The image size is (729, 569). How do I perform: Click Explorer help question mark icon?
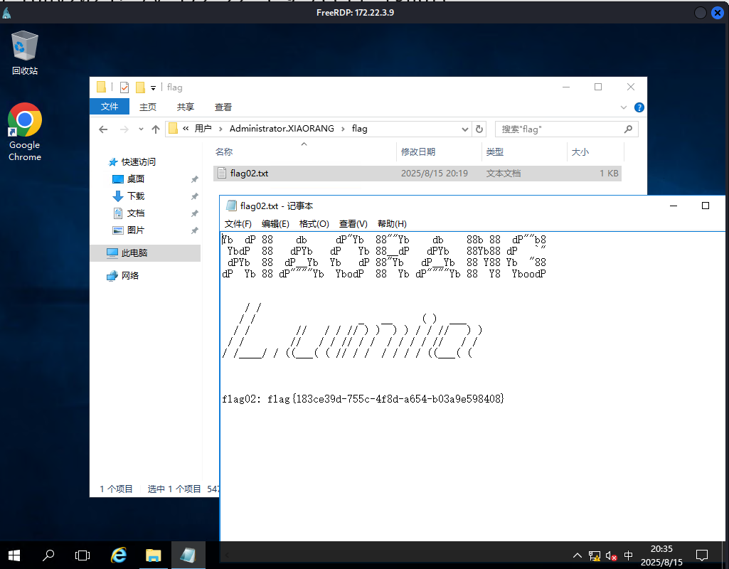(x=639, y=107)
